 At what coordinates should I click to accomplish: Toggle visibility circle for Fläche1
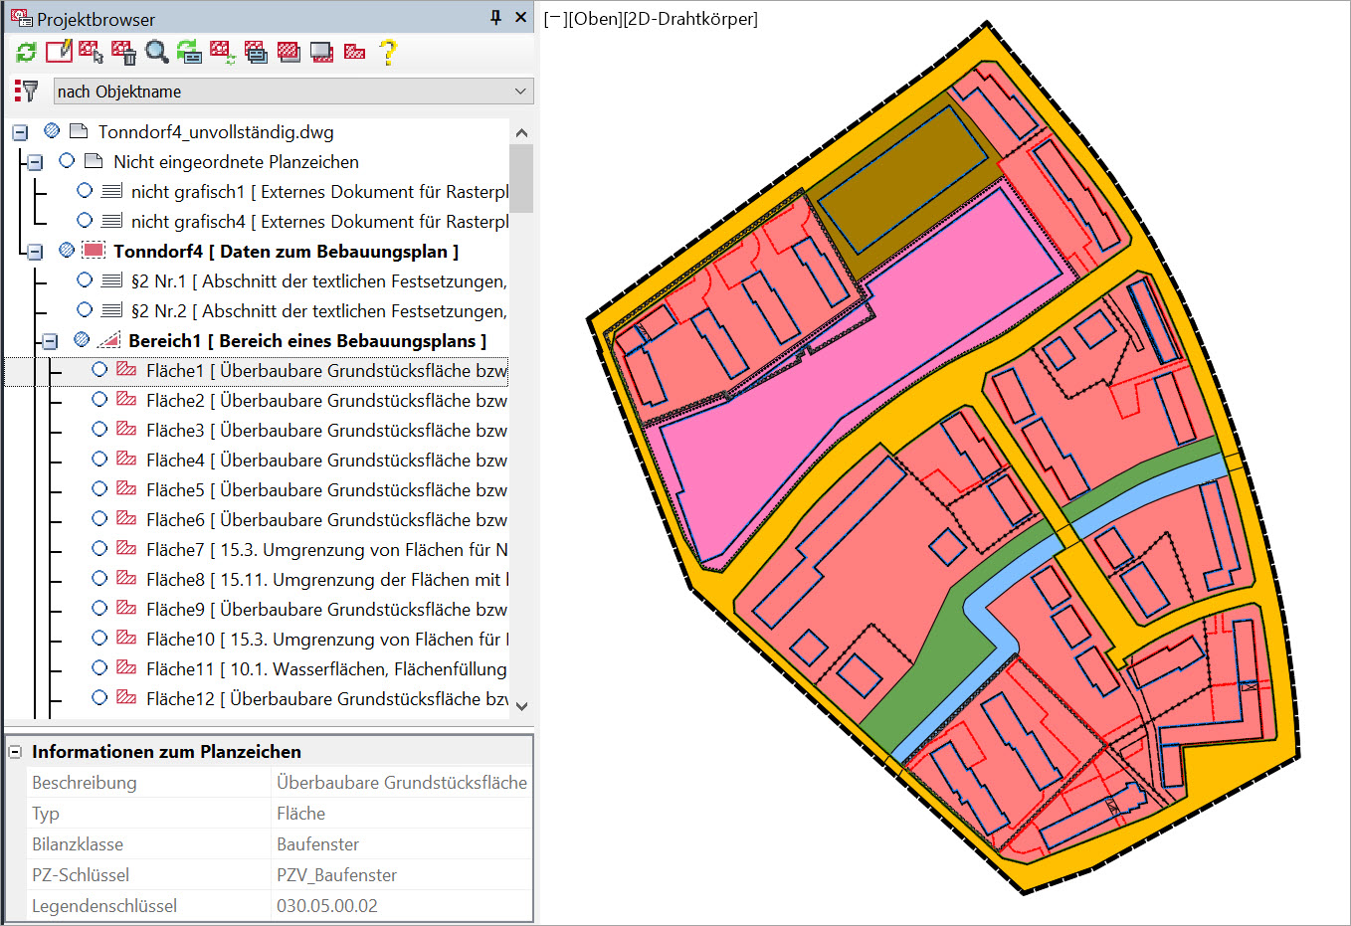(99, 370)
